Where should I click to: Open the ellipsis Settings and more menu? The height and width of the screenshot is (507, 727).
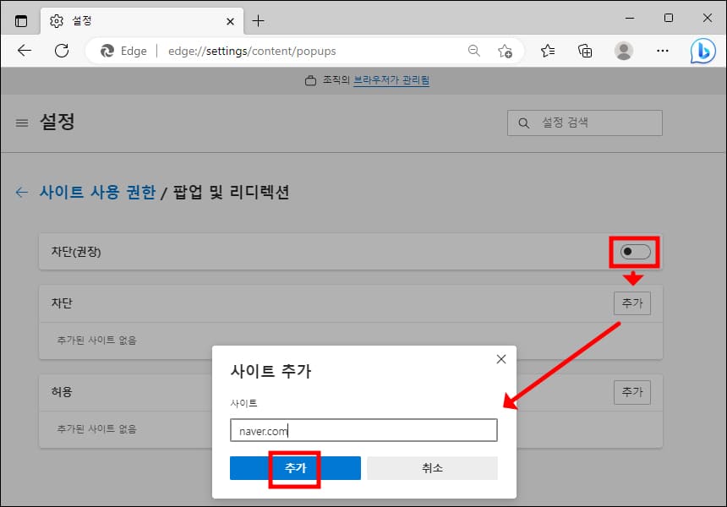pyautogui.click(x=663, y=51)
